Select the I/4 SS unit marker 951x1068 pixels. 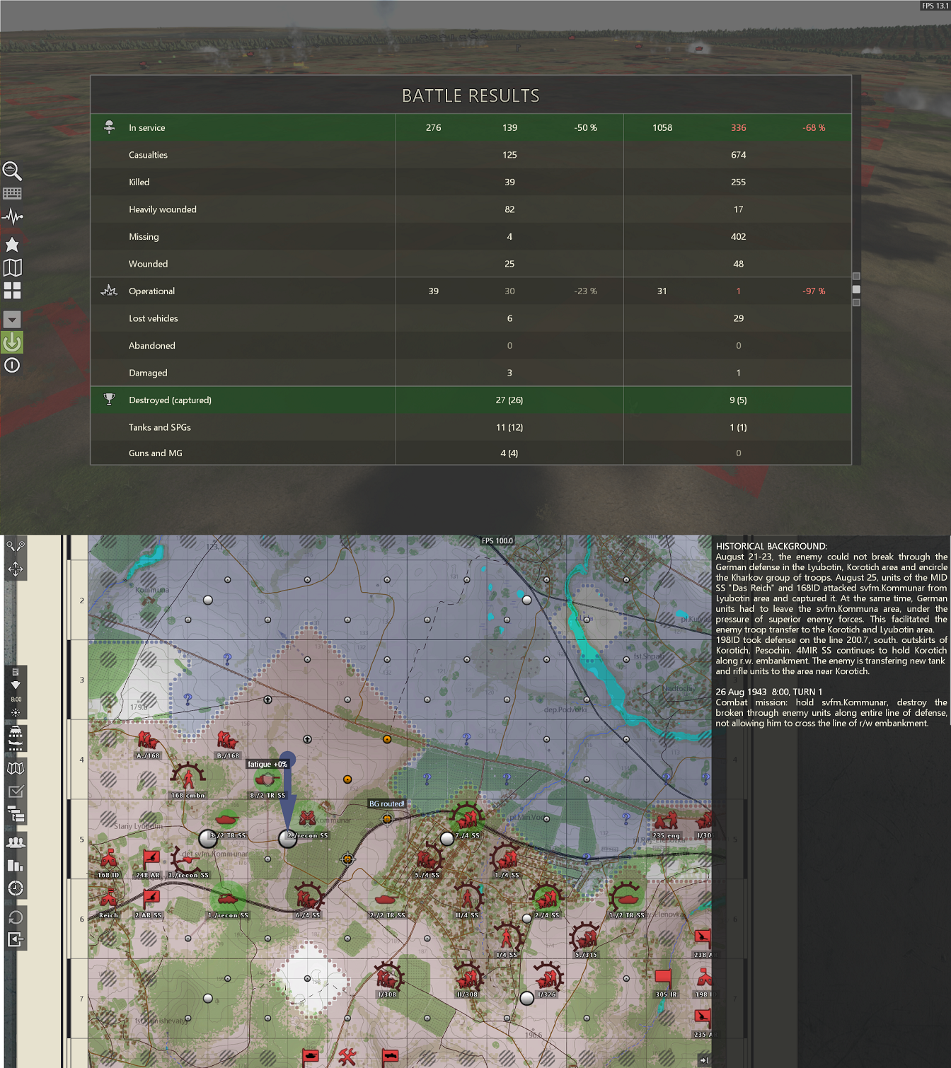(x=507, y=939)
